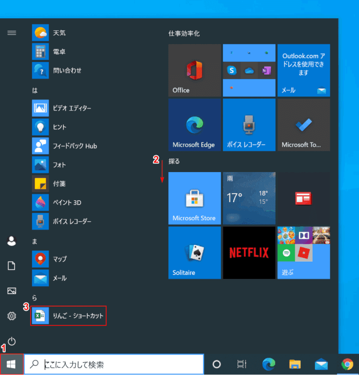The width and height of the screenshot is (359, 375).
Task: Open the 17° weather tile
Action: click(x=249, y=198)
